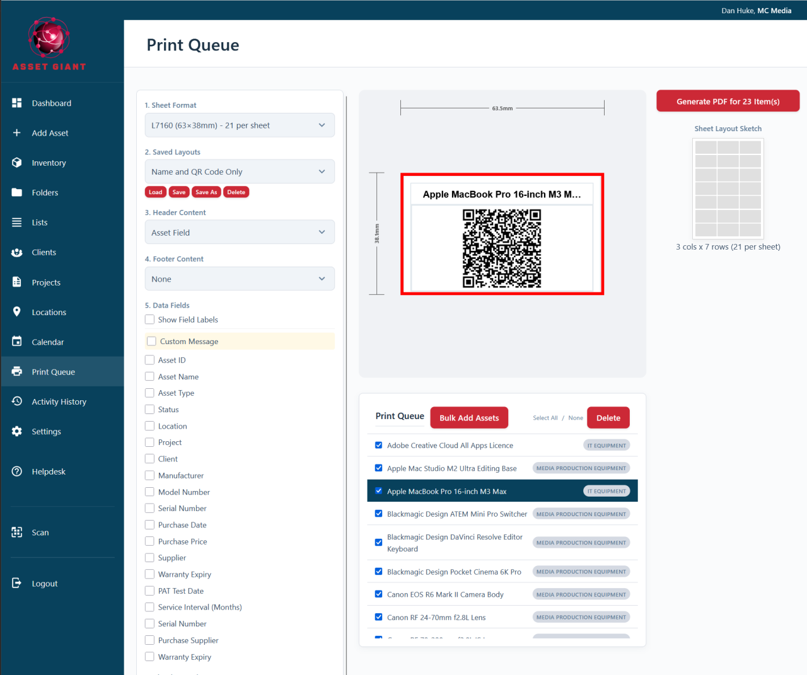Click the Lists icon in sidebar
The width and height of the screenshot is (807, 675).
pos(17,222)
